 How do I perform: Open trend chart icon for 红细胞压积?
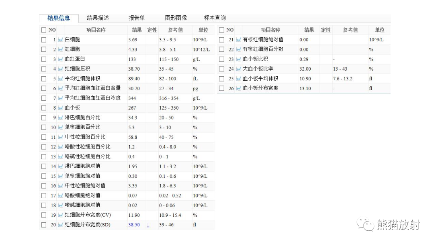(60, 69)
